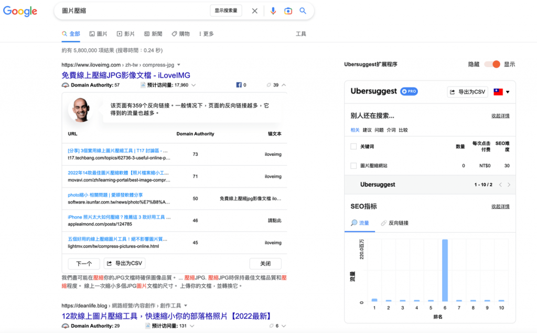This screenshot has height=333, width=537.
Task: Open 五個好用的線上壓縮圖片工具 backlink link
Action: click(117, 239)
